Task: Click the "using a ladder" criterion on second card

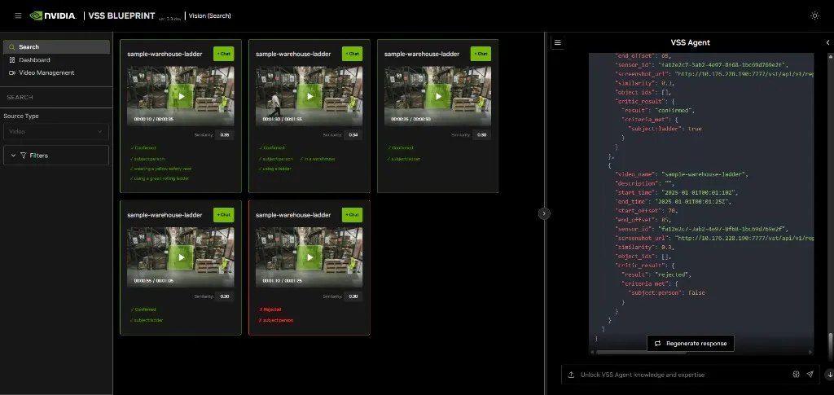Action: [275, 169]
